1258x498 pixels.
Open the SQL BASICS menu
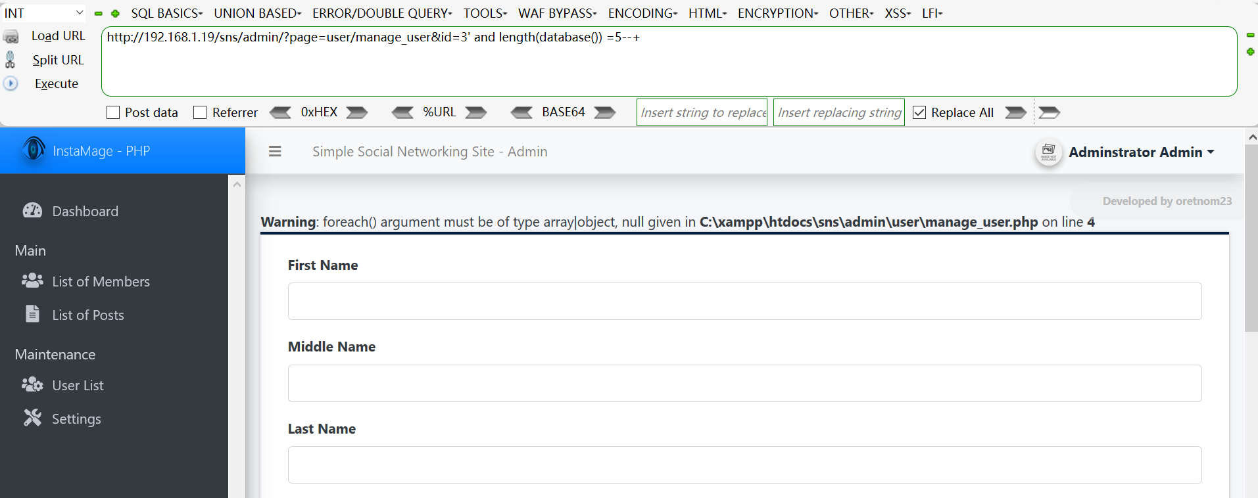click(x=166, y=13)
